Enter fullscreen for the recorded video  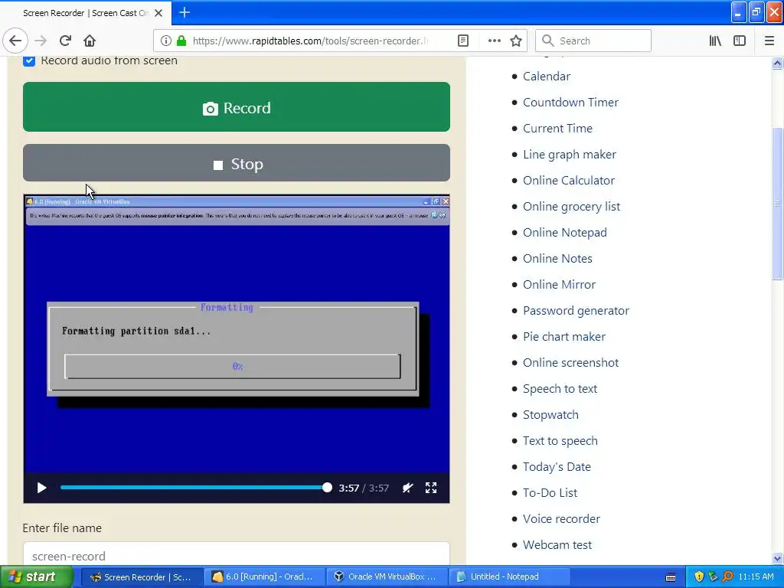click(x=431, y=488)
